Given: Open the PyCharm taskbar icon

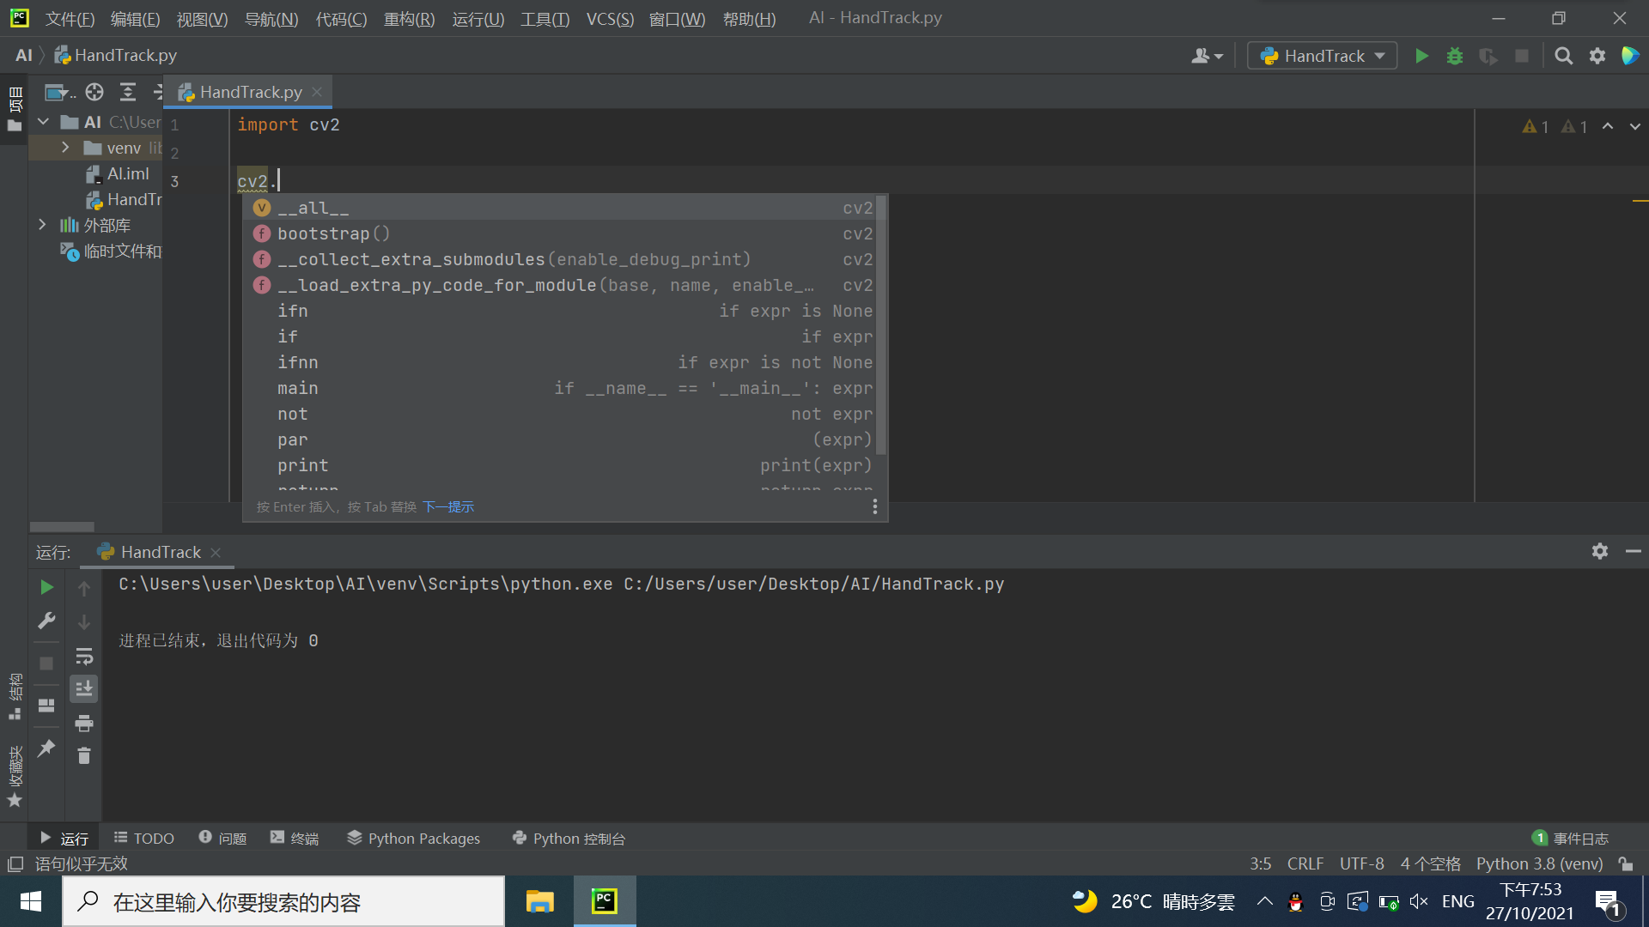Looking at the screenshot, I should [605, 901].
